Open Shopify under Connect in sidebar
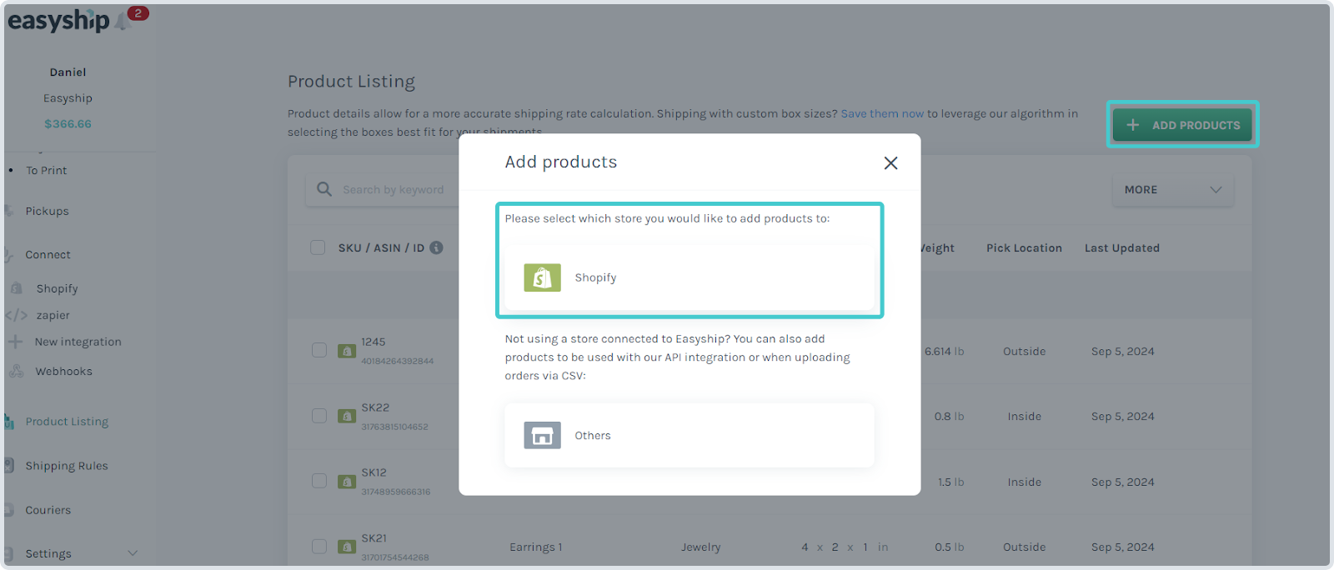This screenshot has height=570, width=1334. [x=58, y=288]
